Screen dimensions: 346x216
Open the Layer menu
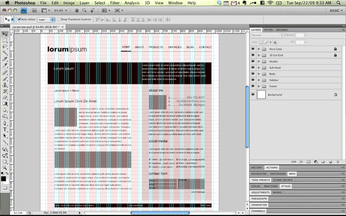[85, 3]
